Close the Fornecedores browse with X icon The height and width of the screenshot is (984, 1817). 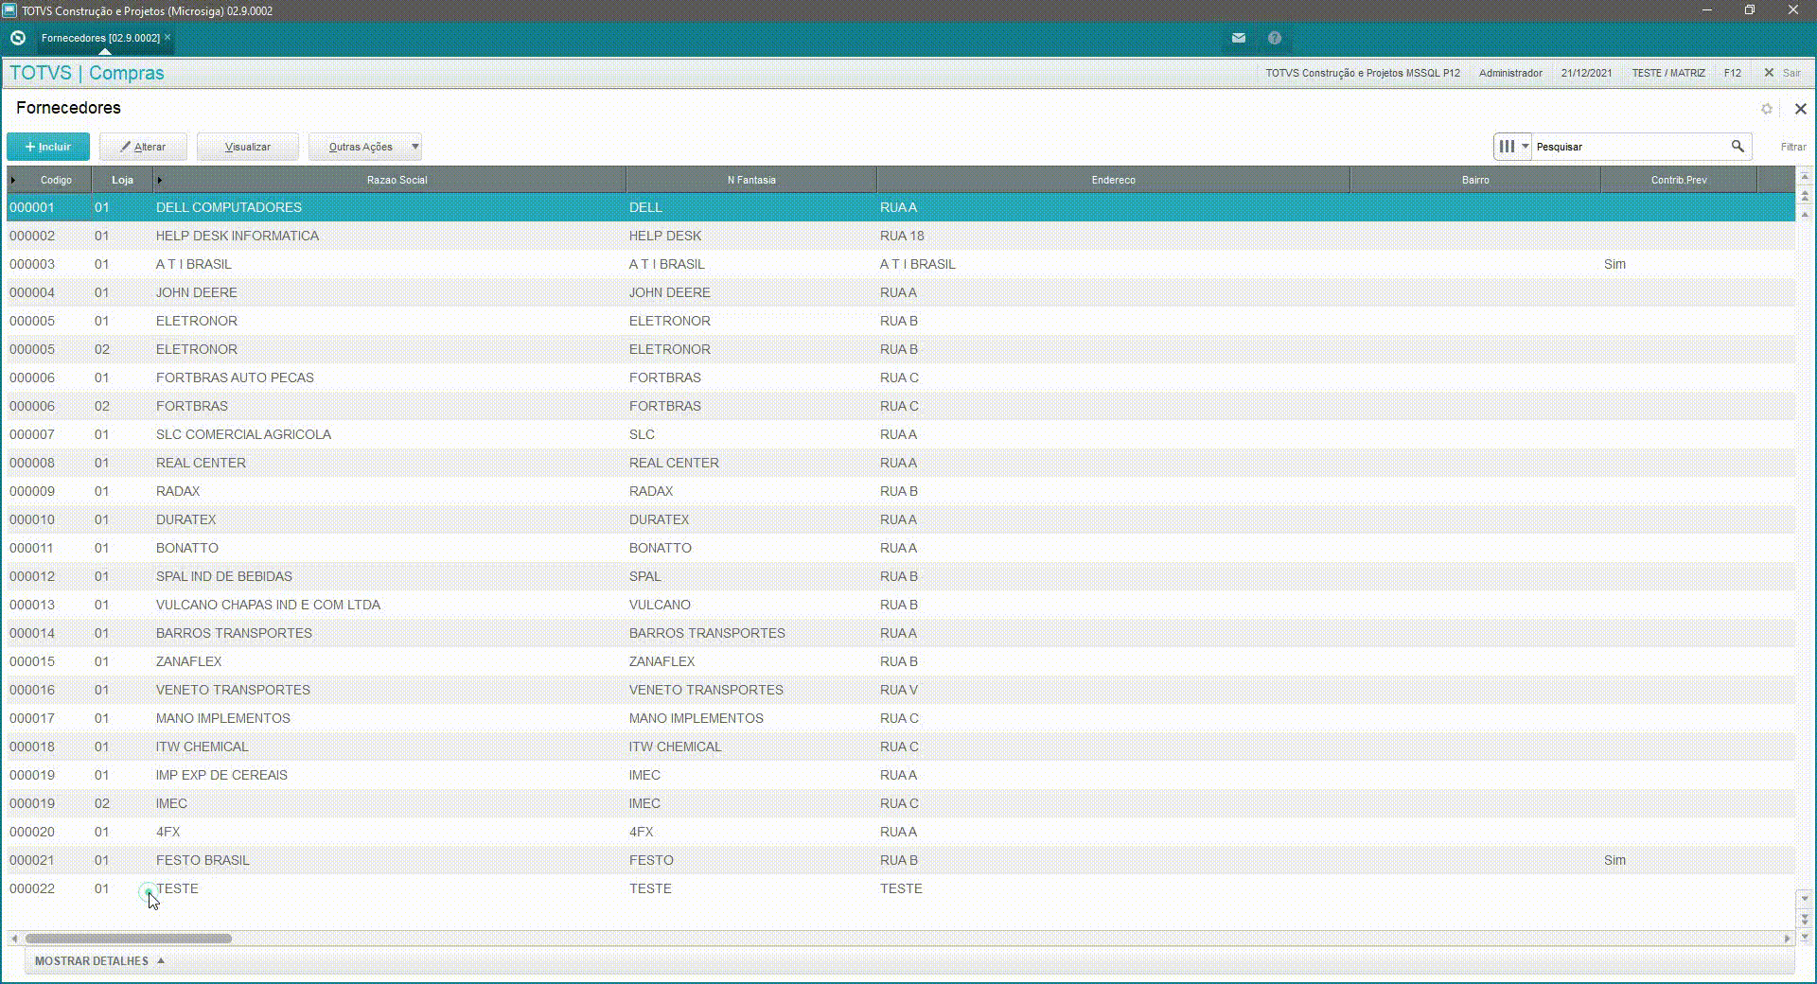(x=1800, y=109)
